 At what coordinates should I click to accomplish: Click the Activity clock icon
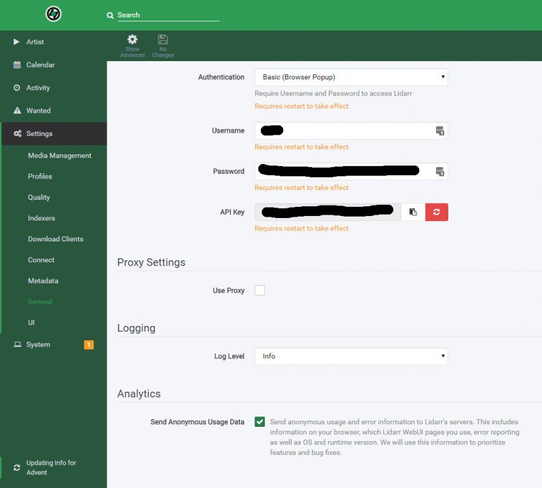coord(17,87)
